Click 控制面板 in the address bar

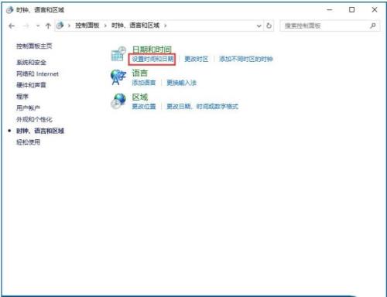[x=87, y=26]
